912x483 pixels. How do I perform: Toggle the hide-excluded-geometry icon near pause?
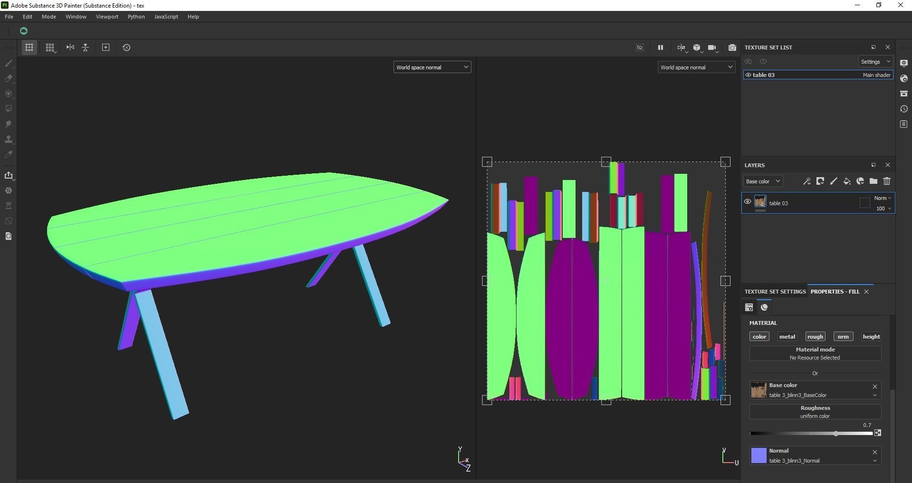click(x=640, y=47)
